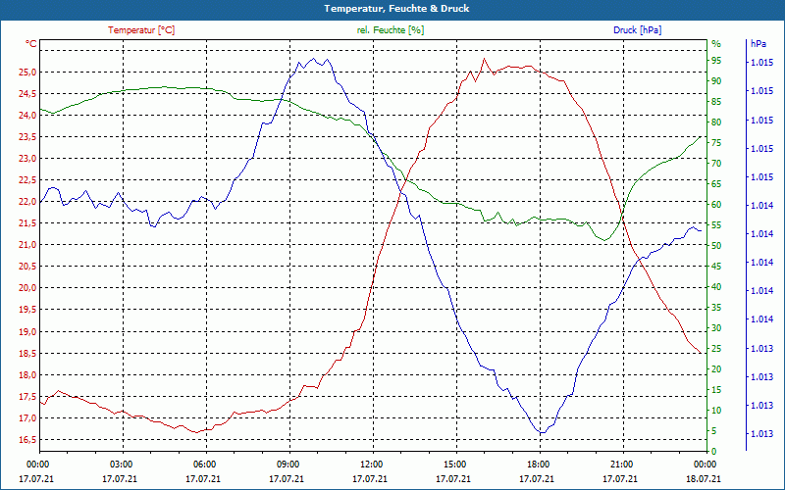Pick the 18,0 temperature axis tick
The height and width of the screenshot is (490, 785).
(27, 374)
